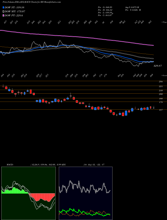Click the ADX '(14 day) 12, -22, -17' values
The width and height of the screenshot is (167, 220).
[94, 165]
